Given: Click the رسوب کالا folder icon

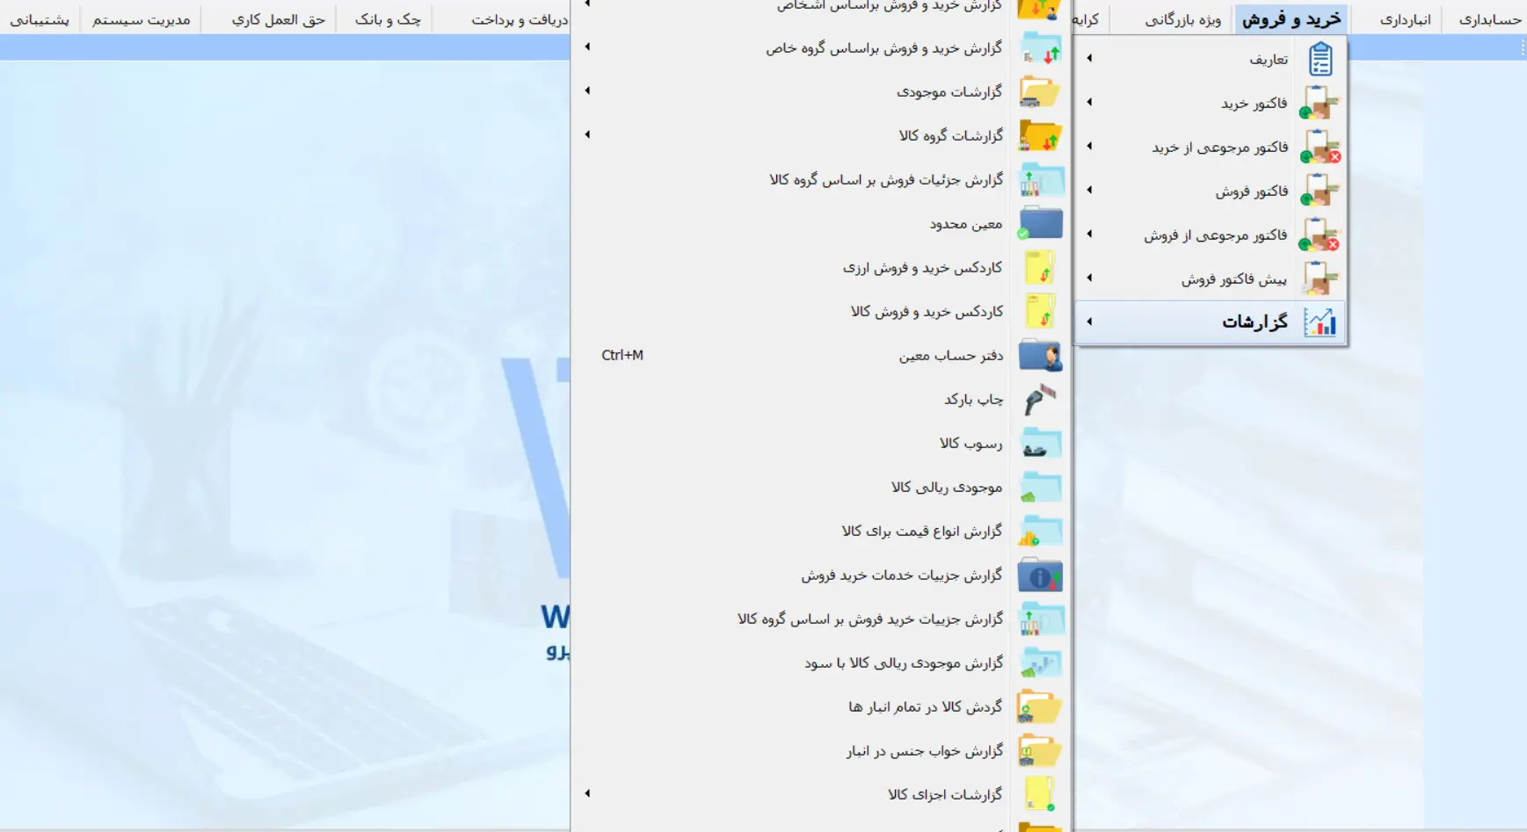Looking at the screenshot, I should point(1041,443).
